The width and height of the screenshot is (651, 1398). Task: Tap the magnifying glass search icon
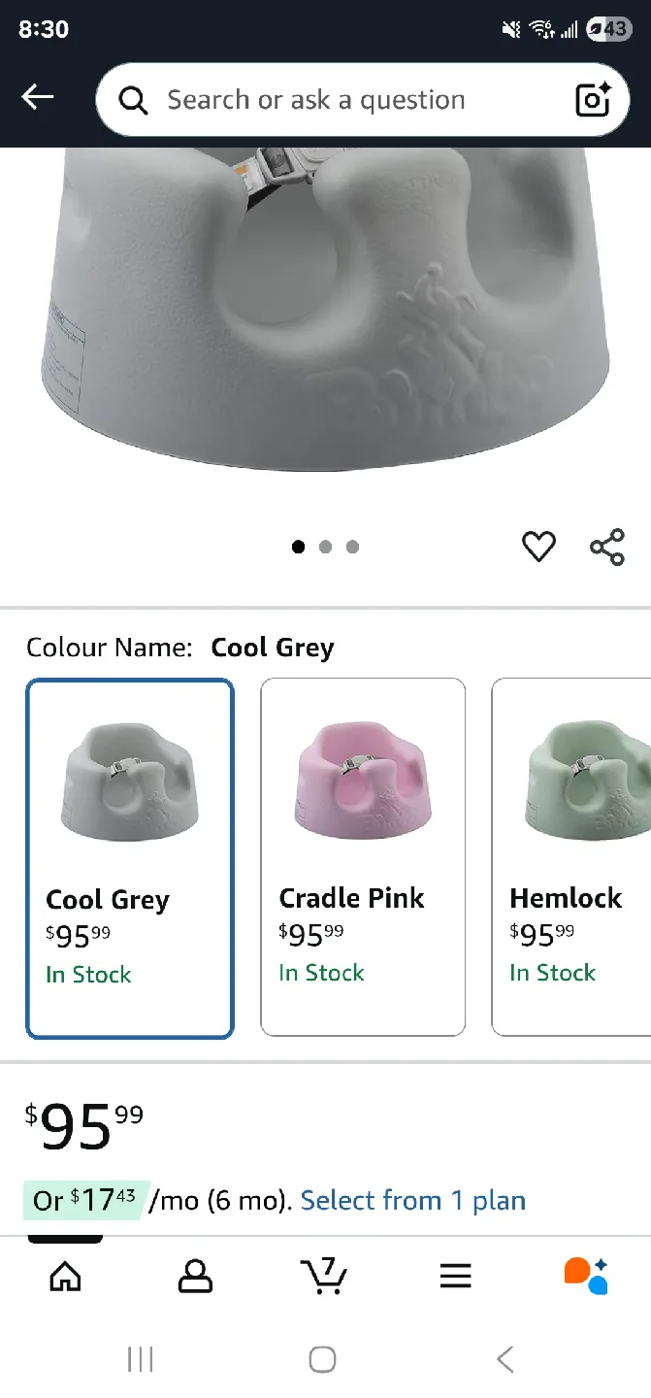click(x=133, y=100)
